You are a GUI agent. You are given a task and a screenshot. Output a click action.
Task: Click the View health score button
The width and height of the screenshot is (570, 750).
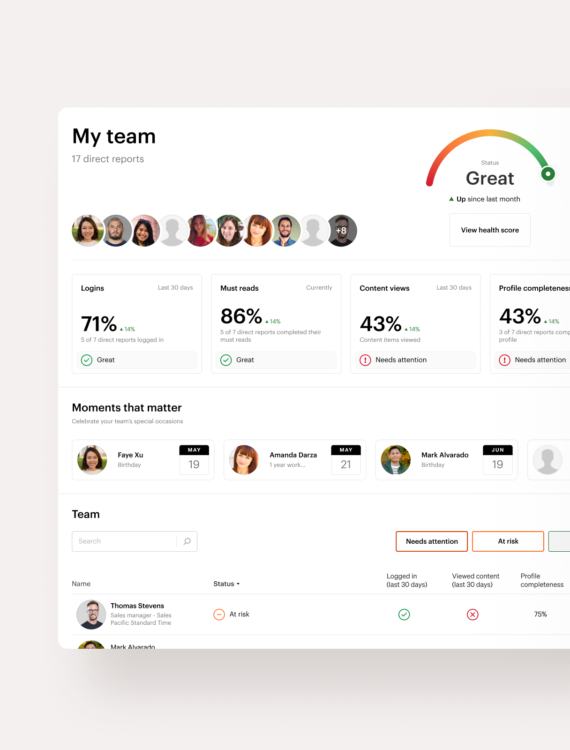click(x=490, y=230)
